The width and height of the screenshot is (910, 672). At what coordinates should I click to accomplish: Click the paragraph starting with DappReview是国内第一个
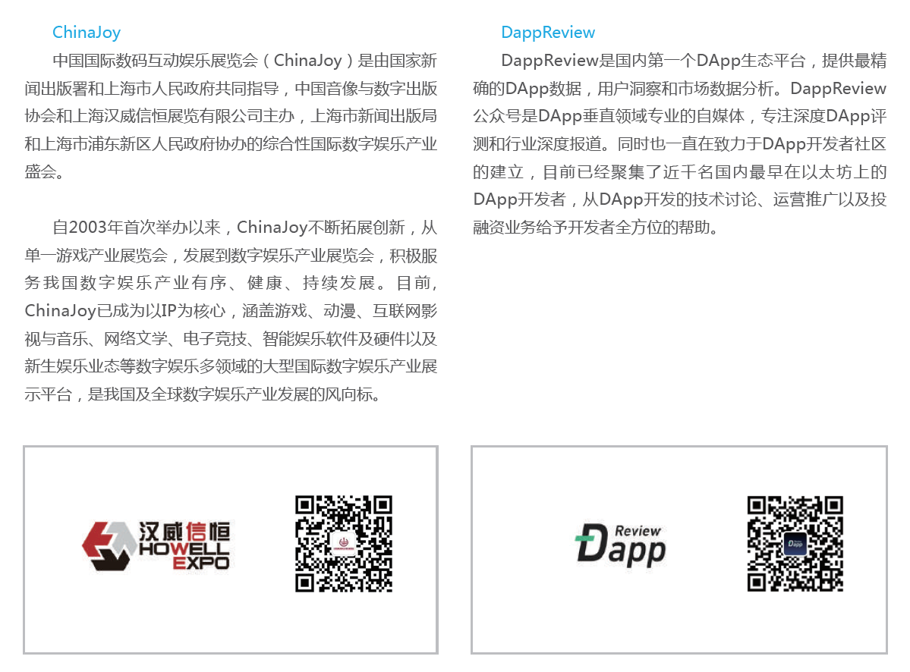click(x=679, y=144)
